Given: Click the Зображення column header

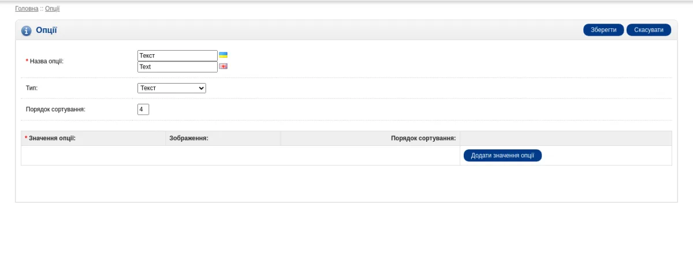Looking at the screenshot, I should pos(188,138).
